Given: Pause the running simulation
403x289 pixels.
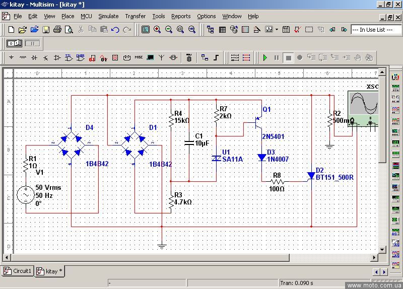Looking at the screenshot, I should (277, 58).
